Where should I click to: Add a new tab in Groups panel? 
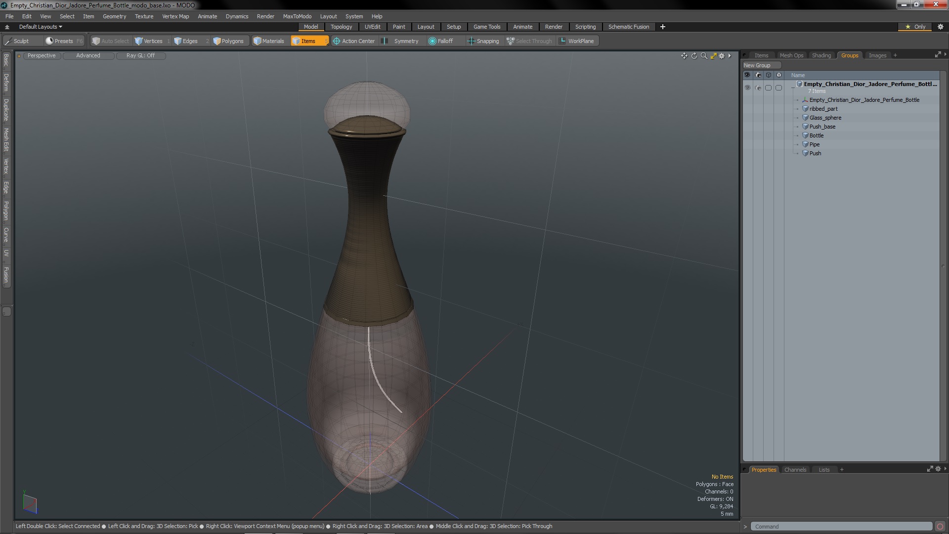(895, 55)
